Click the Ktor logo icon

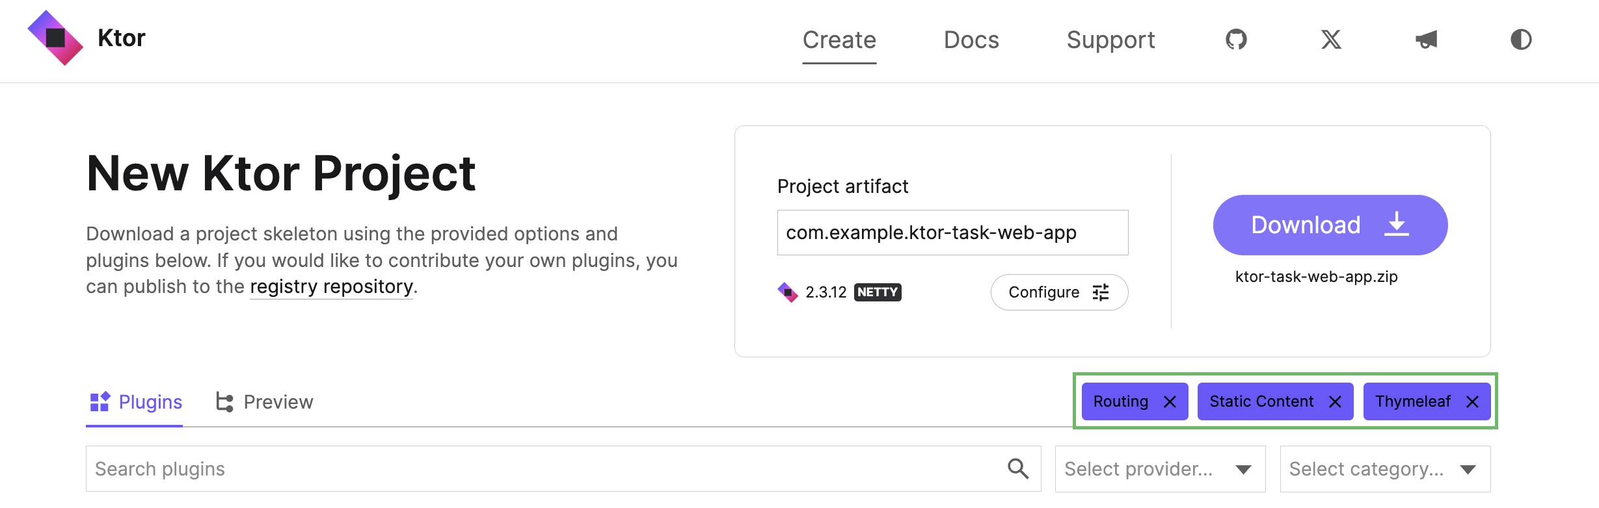[55, 38]
